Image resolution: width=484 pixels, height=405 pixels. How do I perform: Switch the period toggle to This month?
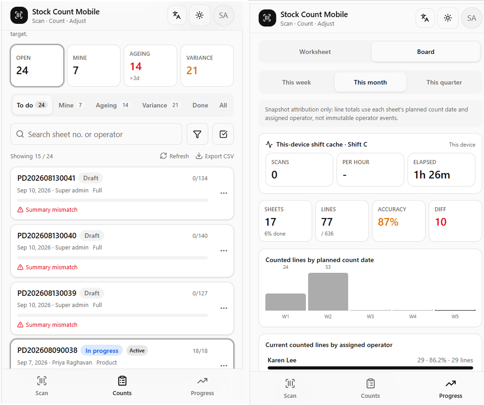[x=370, y=82]
